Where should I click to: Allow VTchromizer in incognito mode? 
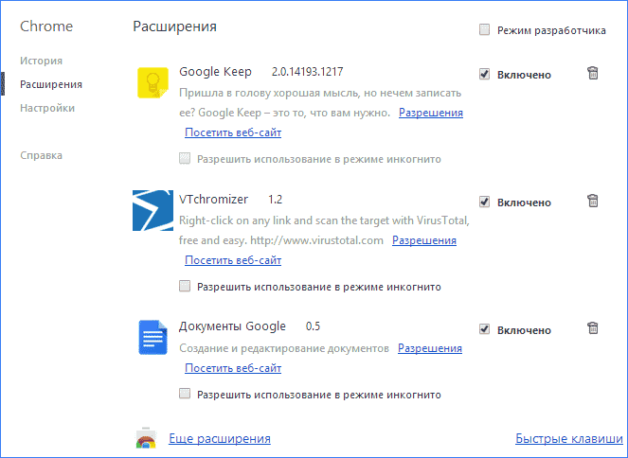click(186, 286)
